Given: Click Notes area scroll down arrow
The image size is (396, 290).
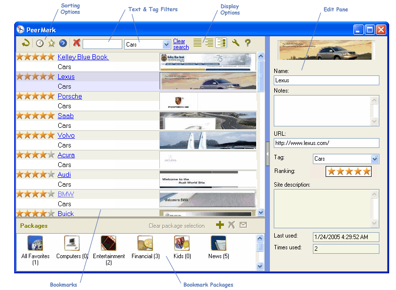Looking at the screenshot, I should pos(374,121).
